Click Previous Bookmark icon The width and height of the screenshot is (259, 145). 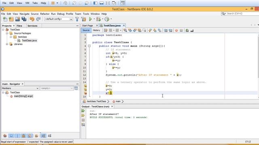(150, 31)
